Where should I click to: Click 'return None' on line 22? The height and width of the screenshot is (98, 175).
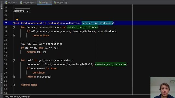pyautogui.click(x=29, y=85)
